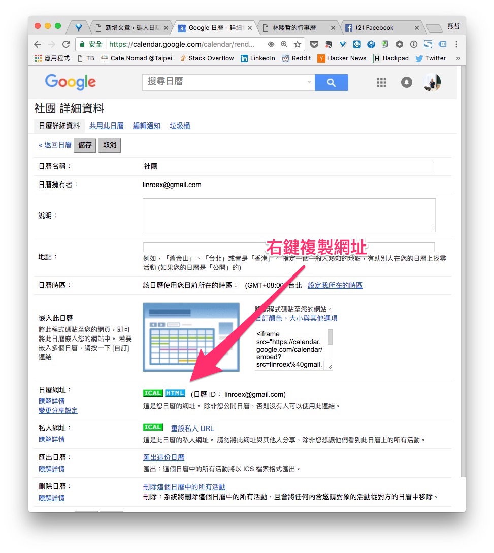Click the 儲存 save button
Screen dimensions: 494x553
(85, 145)
